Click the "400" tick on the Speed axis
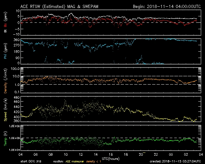The image size is (205, 164). 17,117
